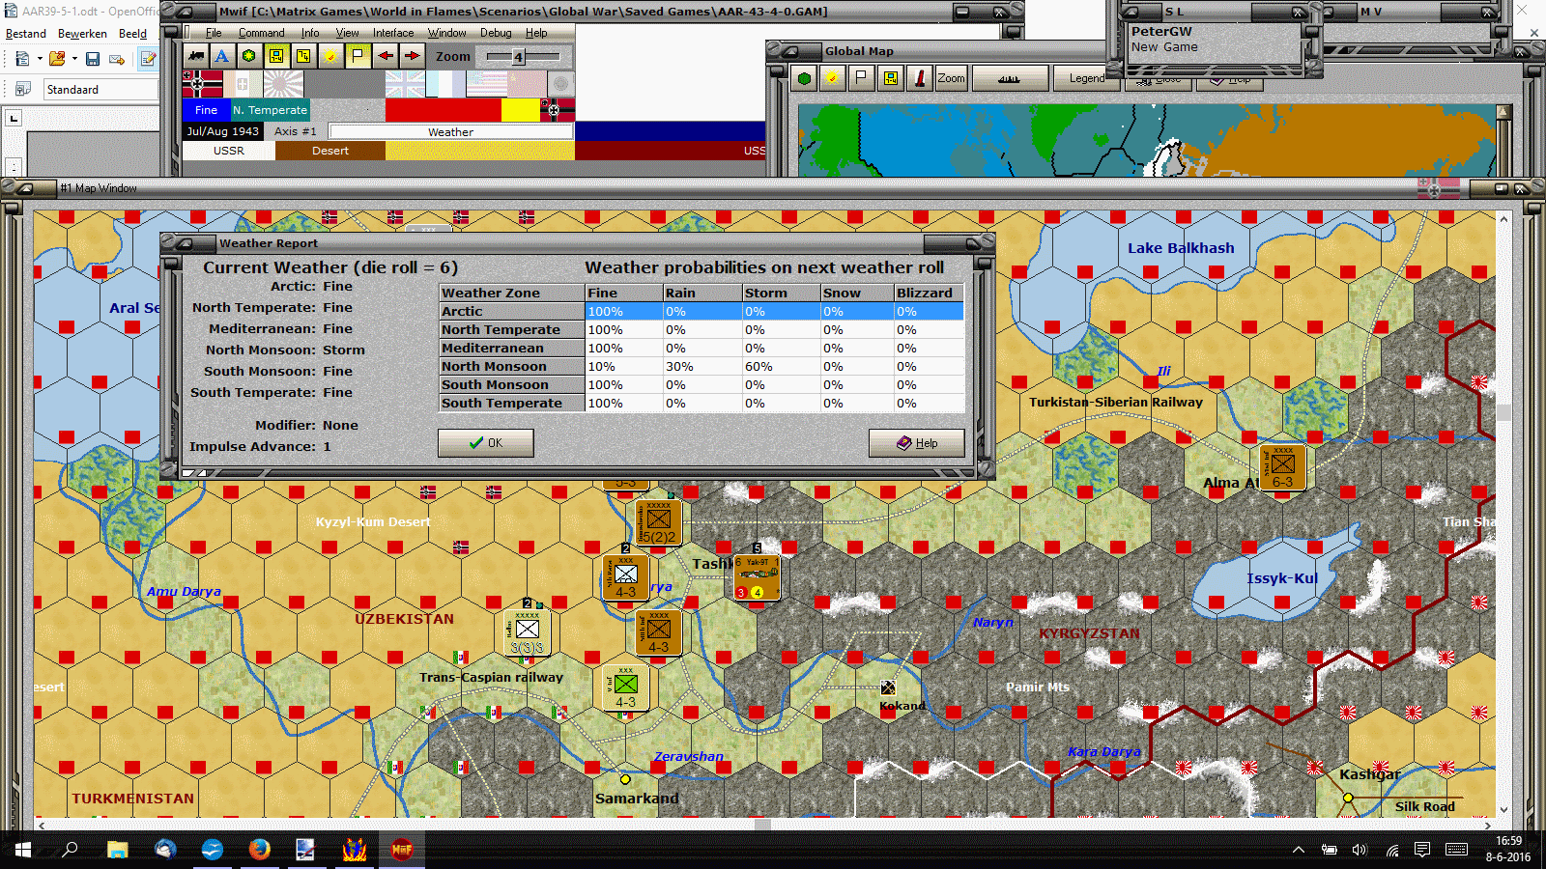Click the green hexagon icon in Global Map
The width and height of the screenshot is (1546, 869).
tap(804, 78)
